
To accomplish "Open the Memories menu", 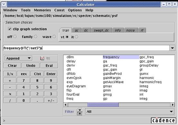I will (42, 10).
